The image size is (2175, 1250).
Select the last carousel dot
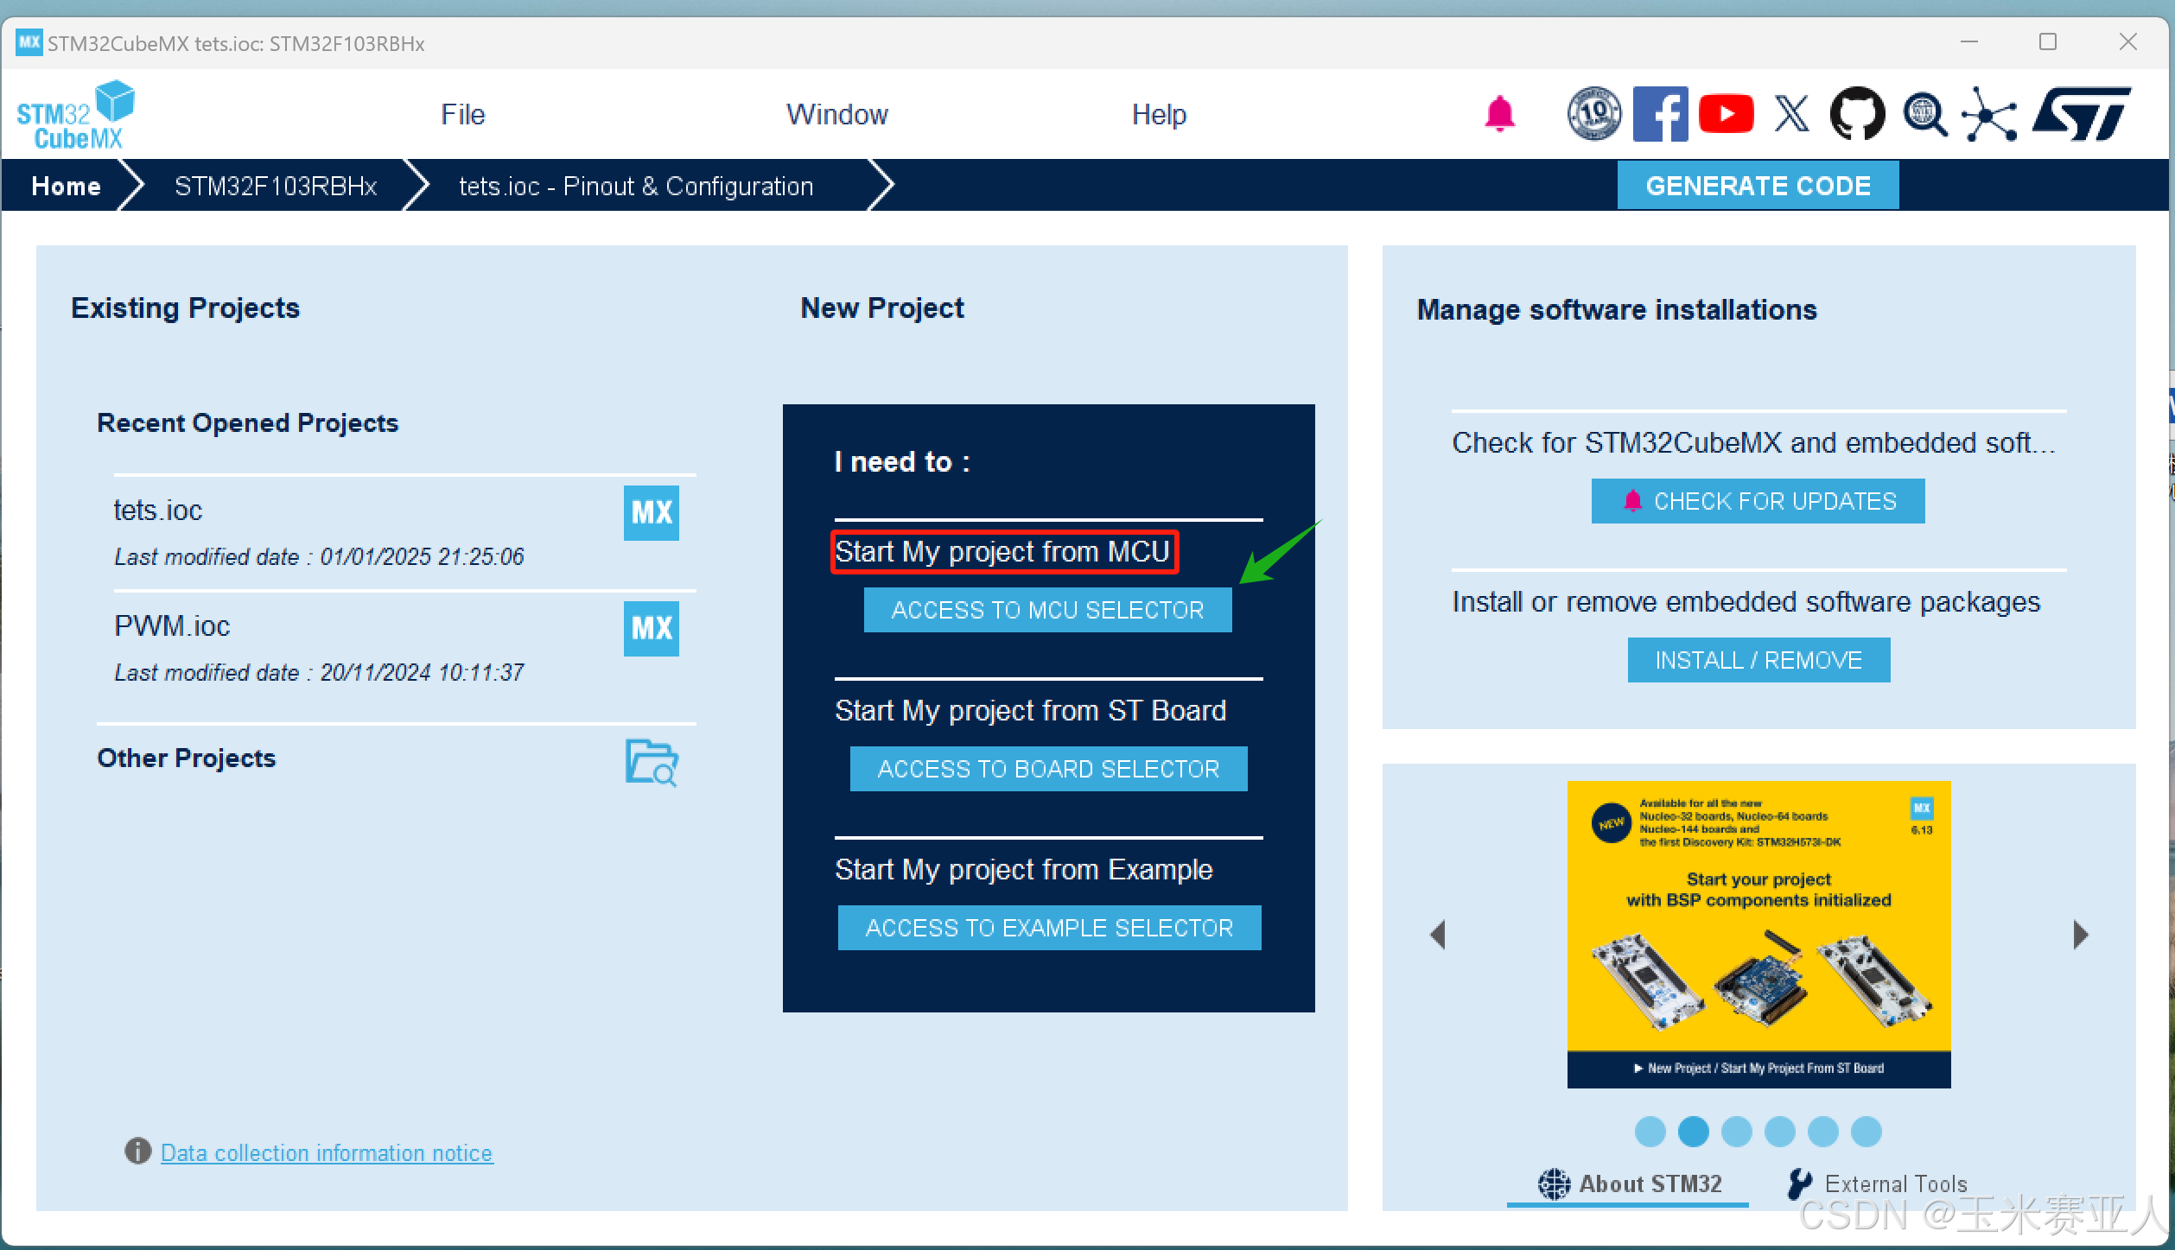tap(1866, 1131)
